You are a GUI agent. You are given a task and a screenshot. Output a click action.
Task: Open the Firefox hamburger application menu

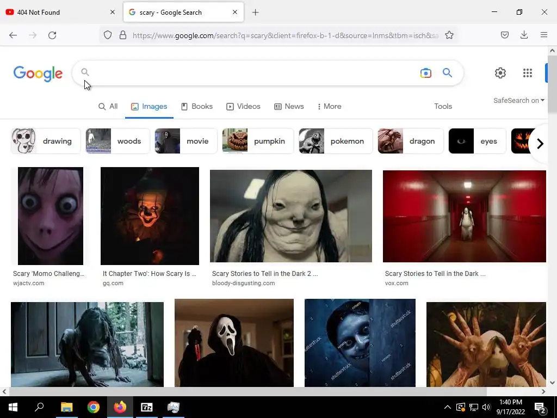[544, 35]
